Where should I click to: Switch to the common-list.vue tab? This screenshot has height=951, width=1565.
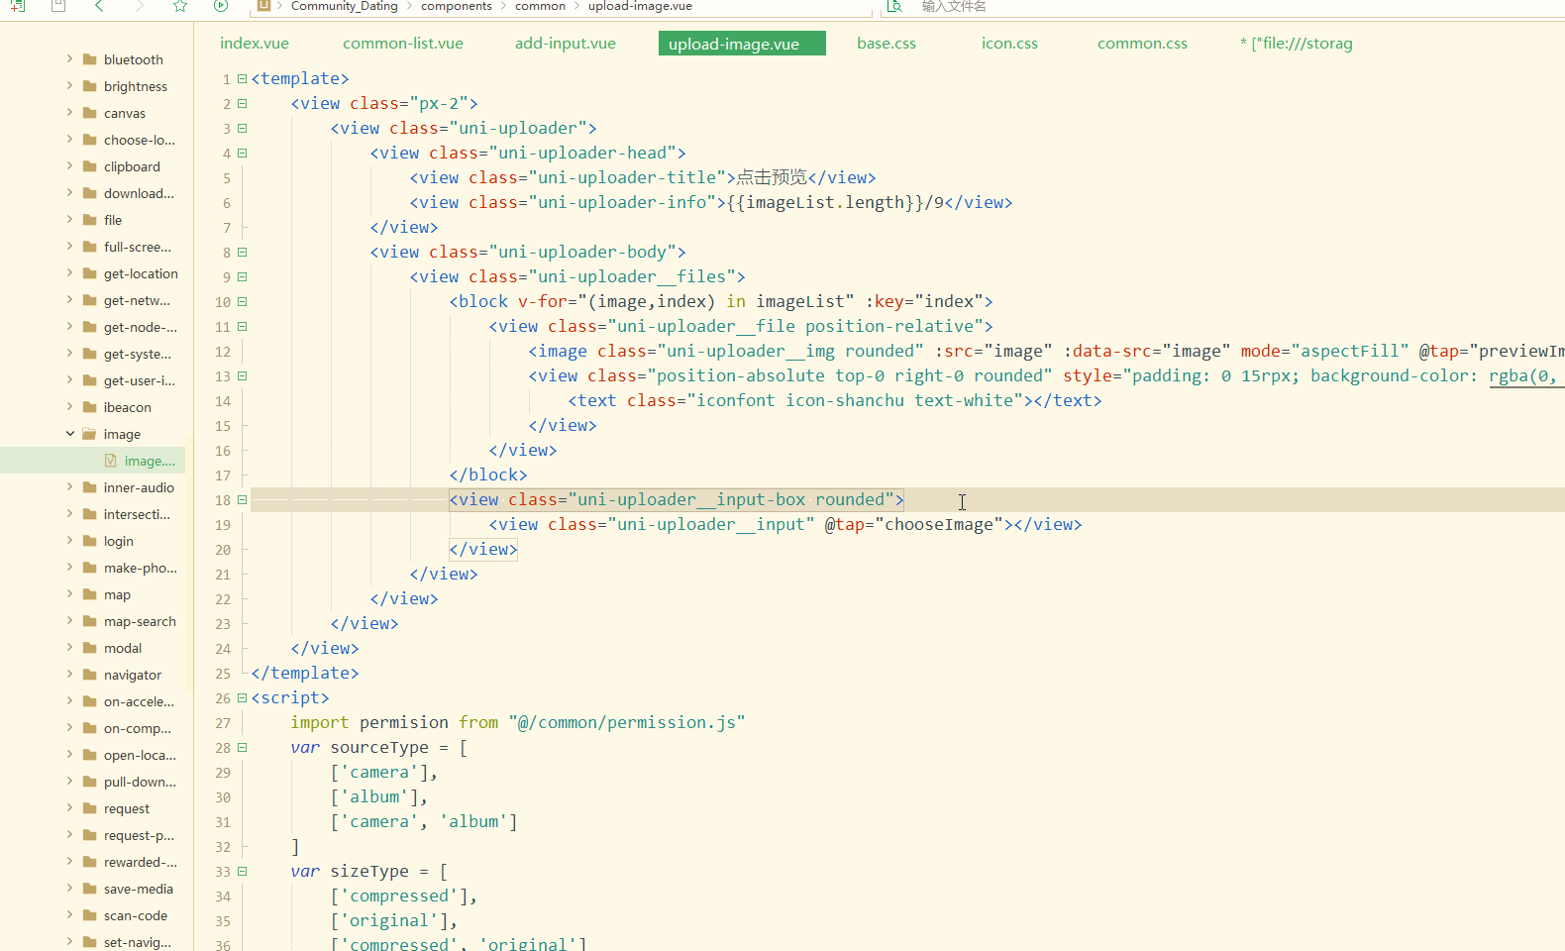403,44
